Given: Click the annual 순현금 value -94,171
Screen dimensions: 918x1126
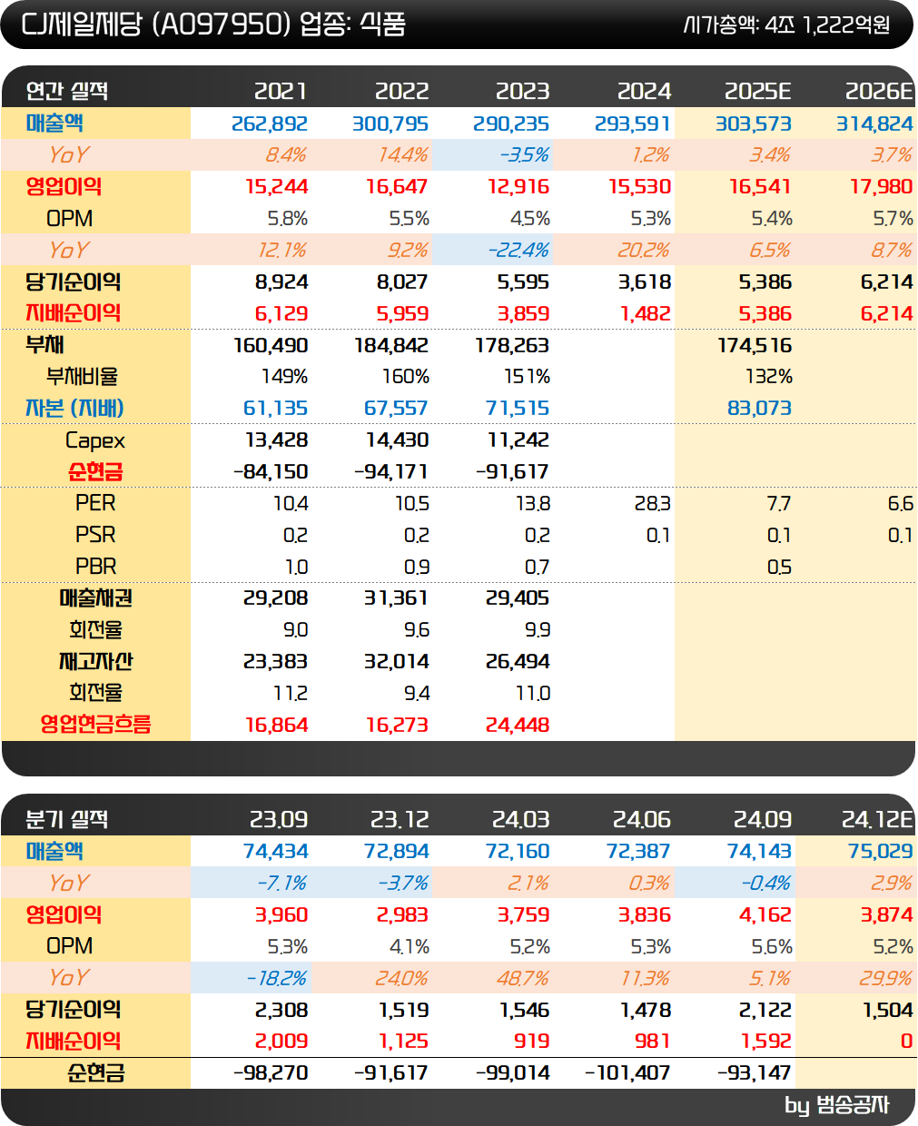Looking at the screenshot, I should (391, 472).
